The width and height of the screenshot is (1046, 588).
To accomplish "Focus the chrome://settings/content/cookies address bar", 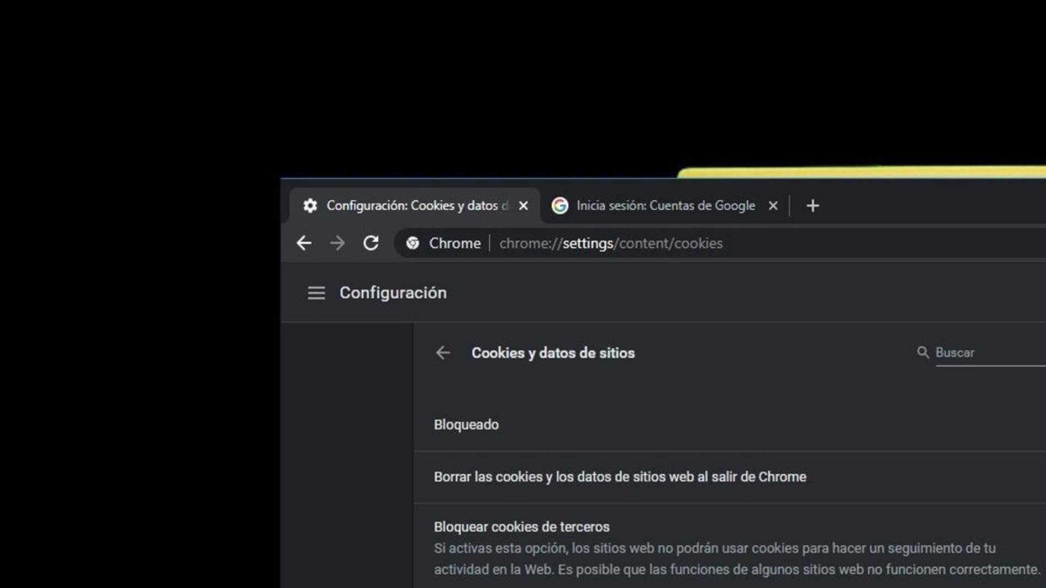I will 611,243.
